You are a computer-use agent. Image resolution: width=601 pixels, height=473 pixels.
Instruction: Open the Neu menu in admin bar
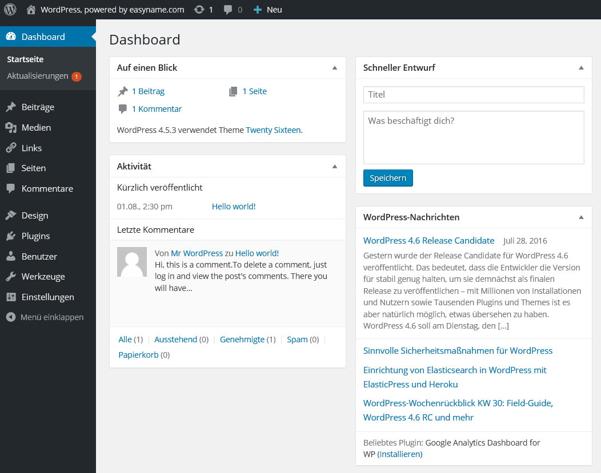tap(268, 10)
